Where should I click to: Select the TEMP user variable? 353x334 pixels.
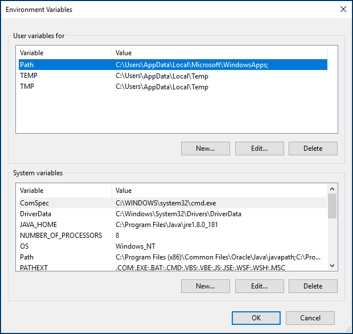click(173, 76)
